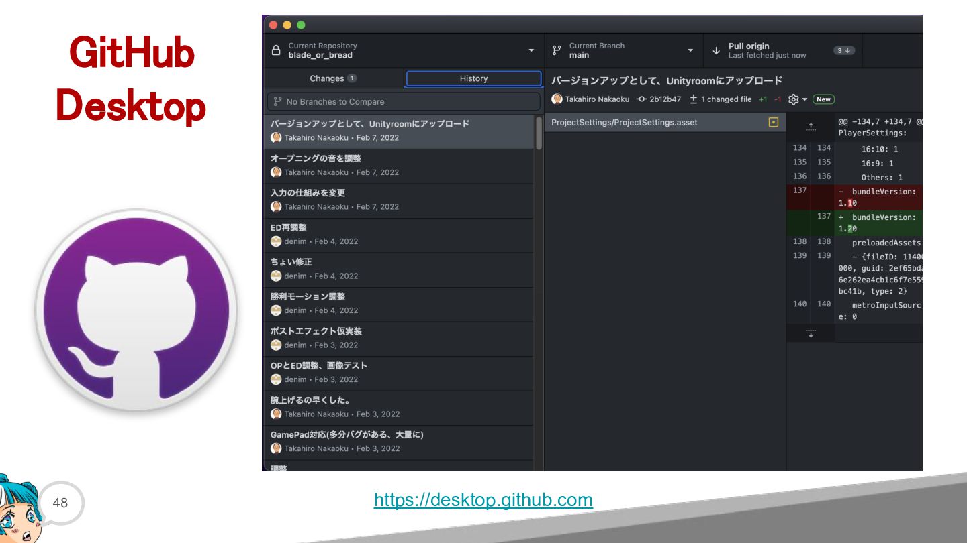
Task: Select the commit "OPとED調整、画像テスト"
Action: pos(399,373)
